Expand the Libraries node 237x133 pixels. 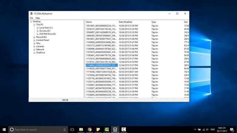click(x=34, y=47)
